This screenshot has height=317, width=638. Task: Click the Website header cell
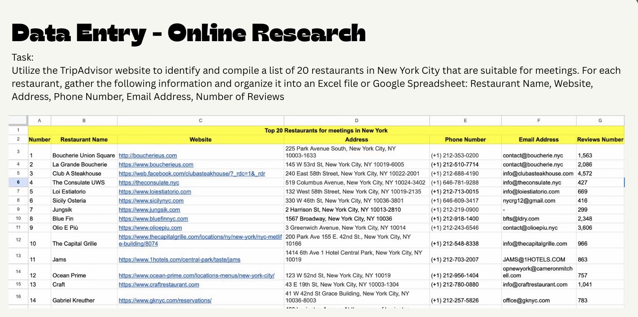pos(201,140)
